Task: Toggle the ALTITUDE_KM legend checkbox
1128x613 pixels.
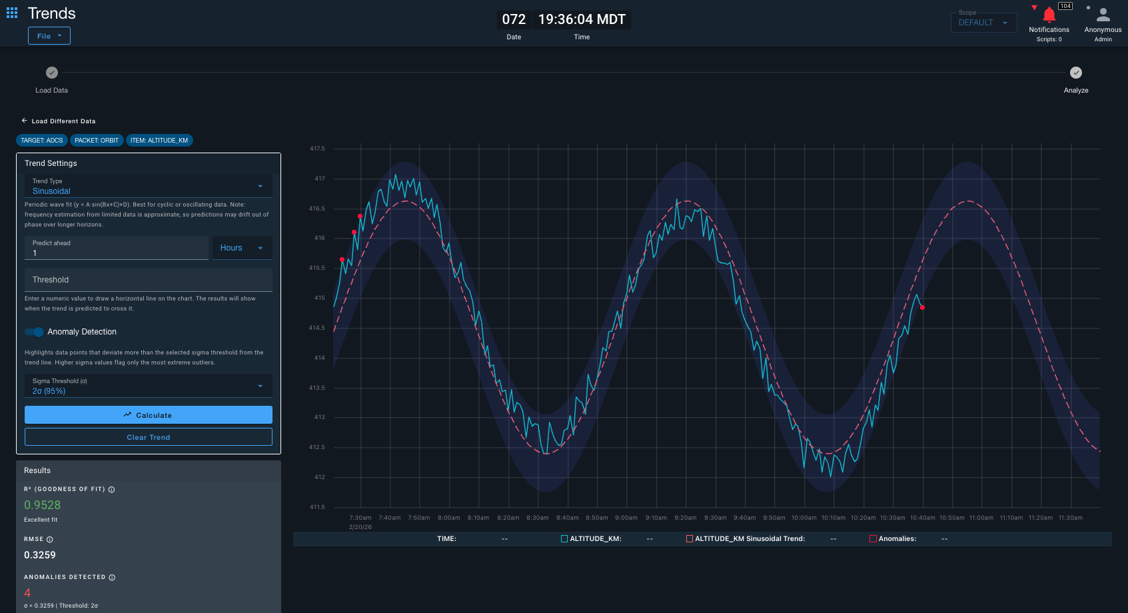Action: [x=564, y=539]
